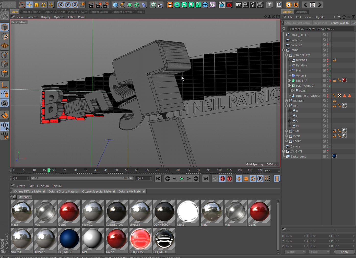Select the Background object in tree

point(298,156)
